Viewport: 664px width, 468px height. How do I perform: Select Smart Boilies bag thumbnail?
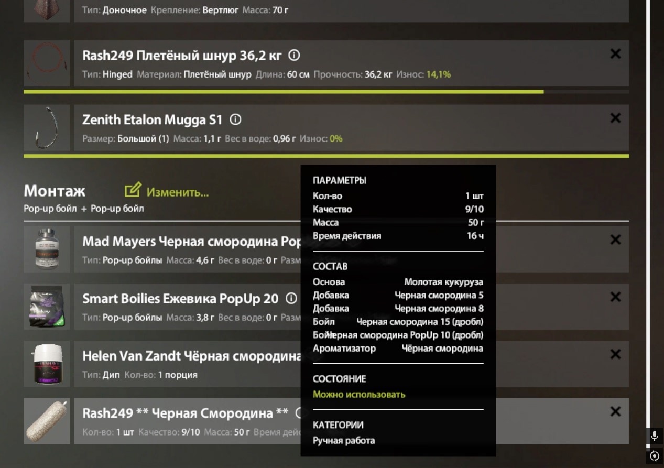(47, 307)
